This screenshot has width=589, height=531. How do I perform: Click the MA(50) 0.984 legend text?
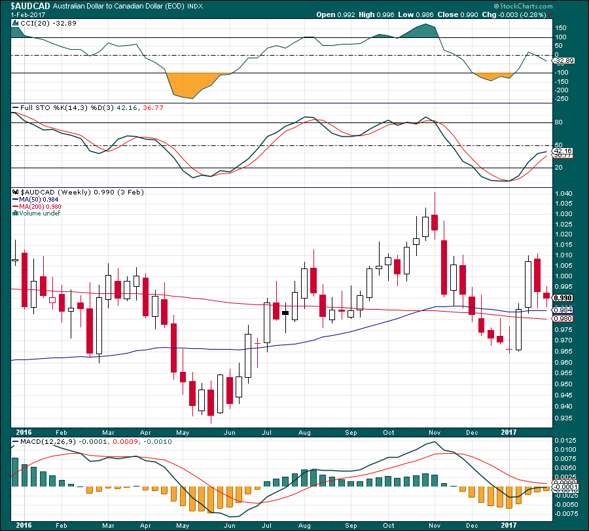pos(39,200)
